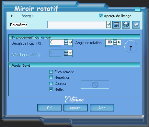Increase horizontal offset with up arrow
The width and height of the screenshot is (149, 127).
(x=66, y=41)
